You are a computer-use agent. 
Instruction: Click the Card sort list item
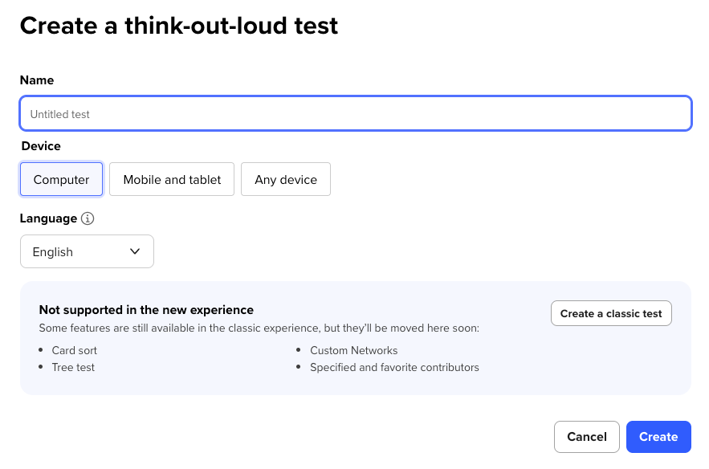point(74,350)
